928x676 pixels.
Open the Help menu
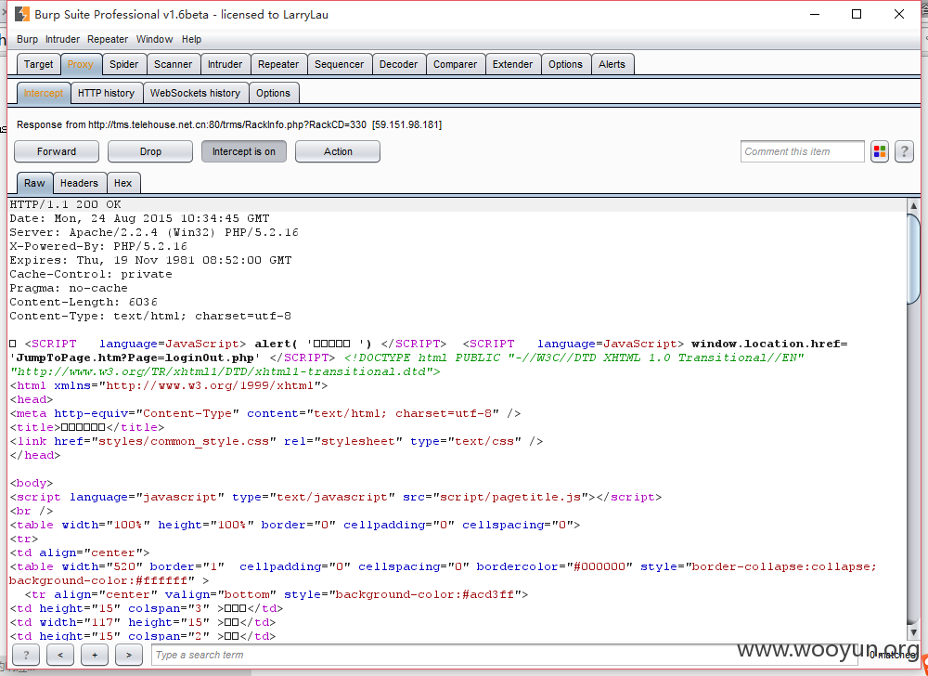191,39
